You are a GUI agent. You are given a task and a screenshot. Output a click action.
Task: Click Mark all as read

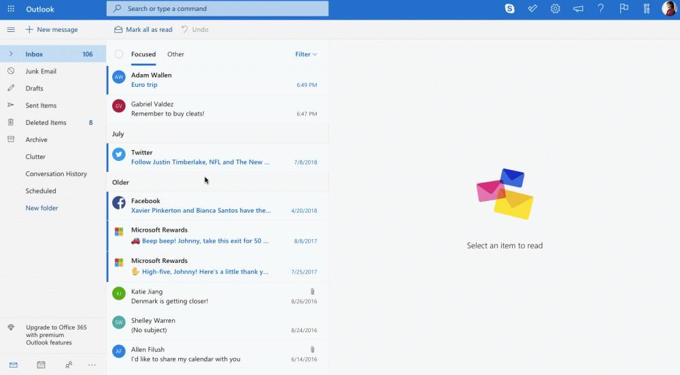pyautogui.click(x=143, y=30)
